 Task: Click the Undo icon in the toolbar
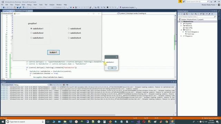[x=23, y=8]
